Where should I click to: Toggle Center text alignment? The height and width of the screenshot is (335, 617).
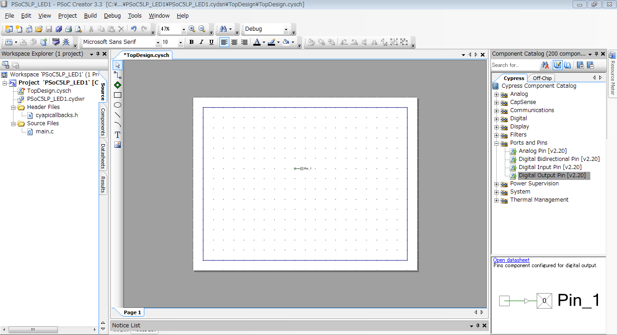tap(234, 42)
